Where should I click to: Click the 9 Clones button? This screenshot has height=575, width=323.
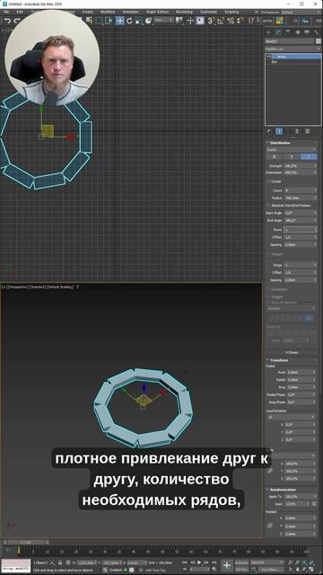[292, 353]
